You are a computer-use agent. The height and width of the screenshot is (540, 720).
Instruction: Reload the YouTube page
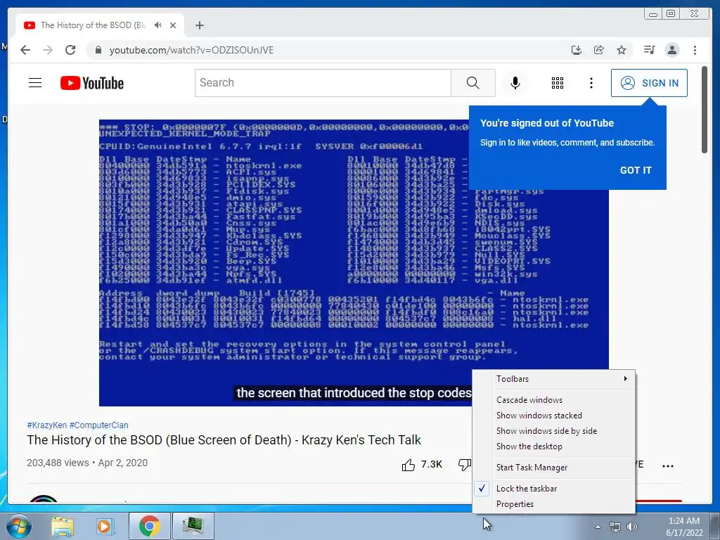click(70, 50)
